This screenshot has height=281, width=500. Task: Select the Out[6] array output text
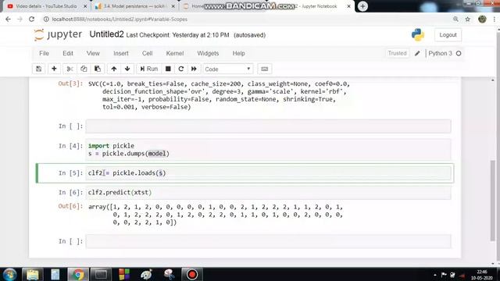216,215
